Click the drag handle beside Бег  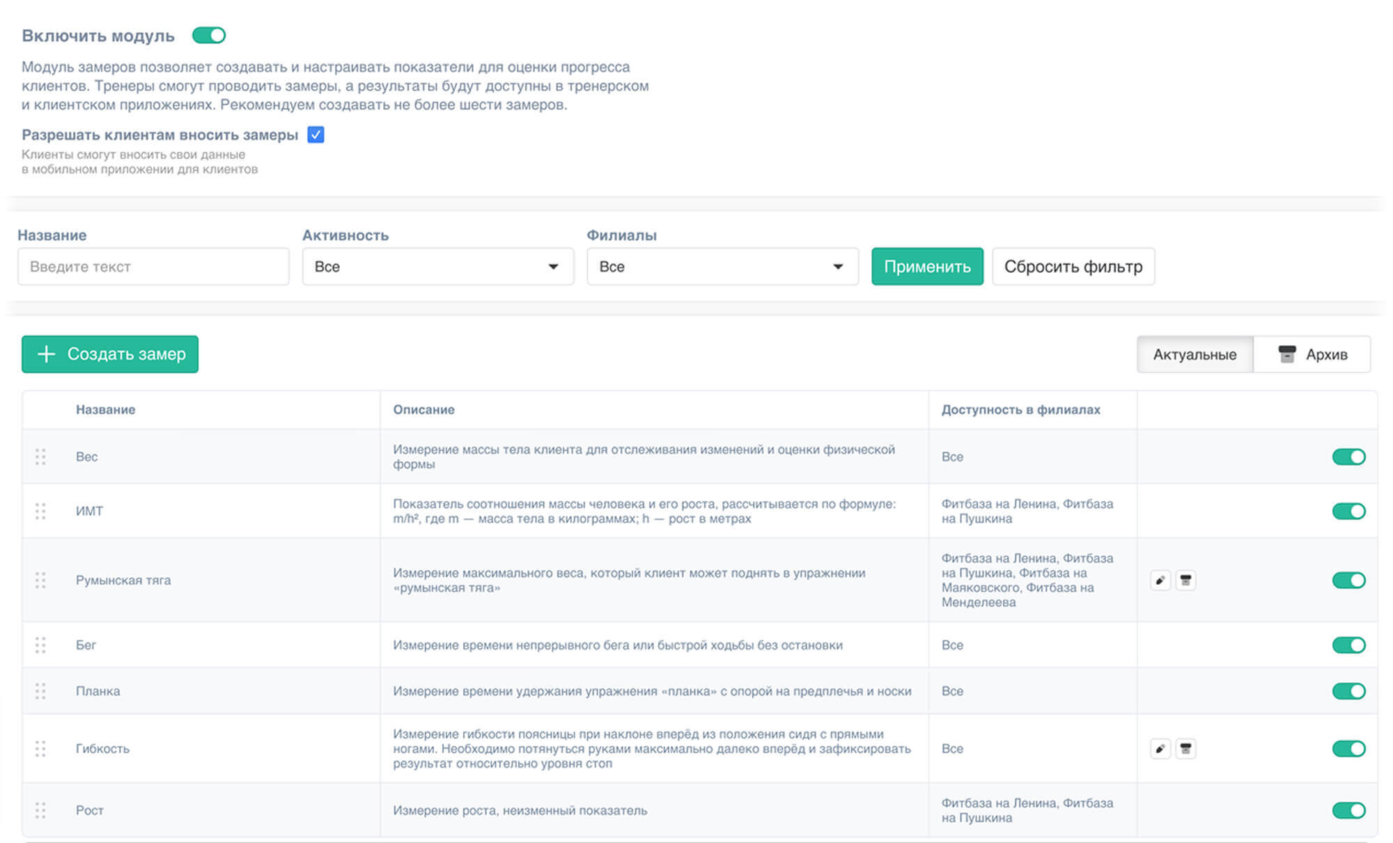(x=40, y=645)
